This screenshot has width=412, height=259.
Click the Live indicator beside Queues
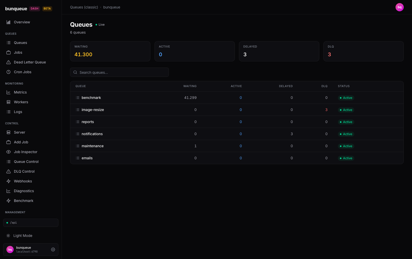pyautogui.click(x=100, y=25)
